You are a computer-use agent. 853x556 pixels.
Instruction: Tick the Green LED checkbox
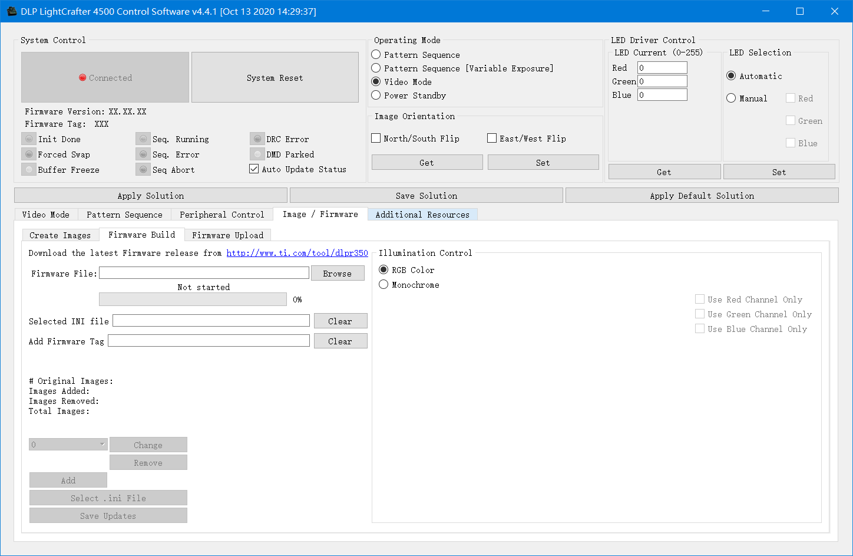tap(791, 121)
